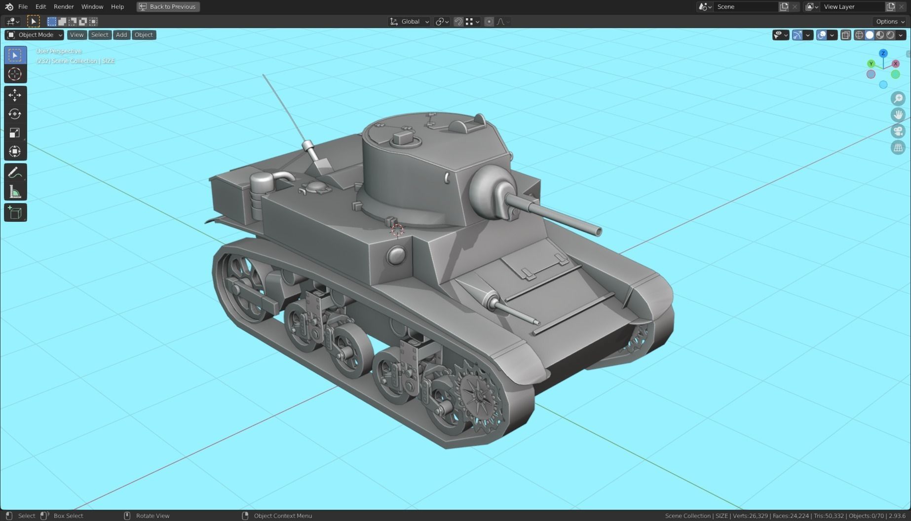The width and height of the screenshot is (911, 521).
Task: Click the add View Layer icon
Action: pyautogui.click(x=891, y=6)
